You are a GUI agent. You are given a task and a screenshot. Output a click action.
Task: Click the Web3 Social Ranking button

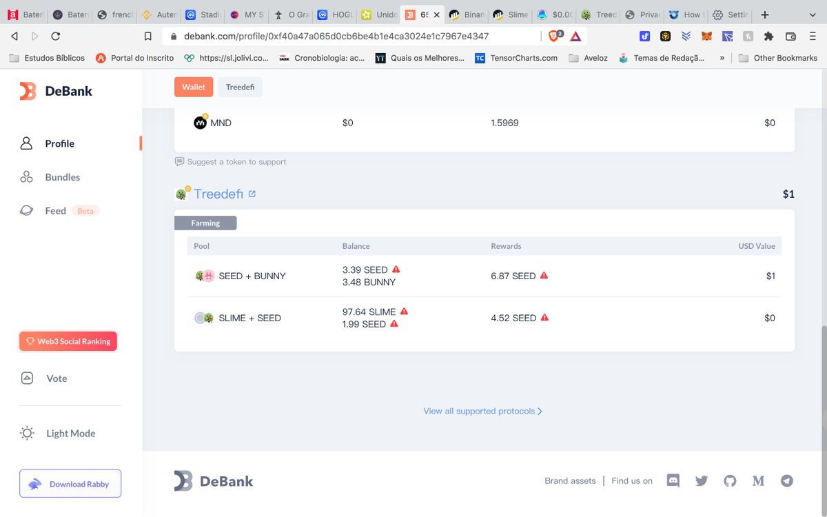point(68,341)
